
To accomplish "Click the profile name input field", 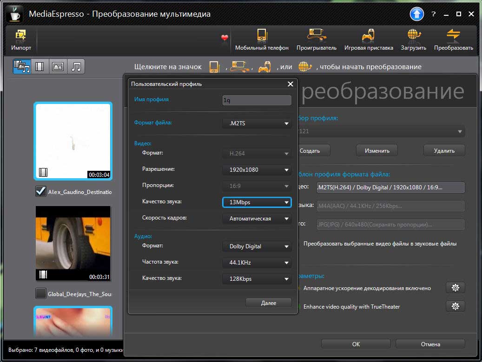I will point(257,100).
